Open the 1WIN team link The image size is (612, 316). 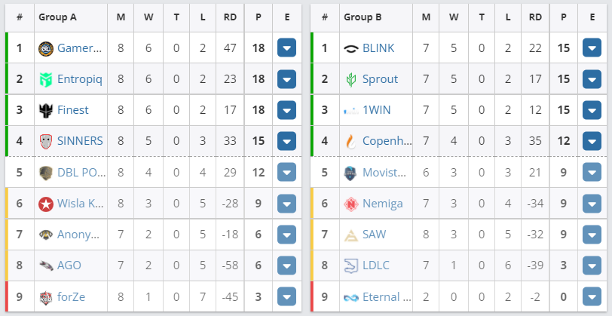pos(377,110)
